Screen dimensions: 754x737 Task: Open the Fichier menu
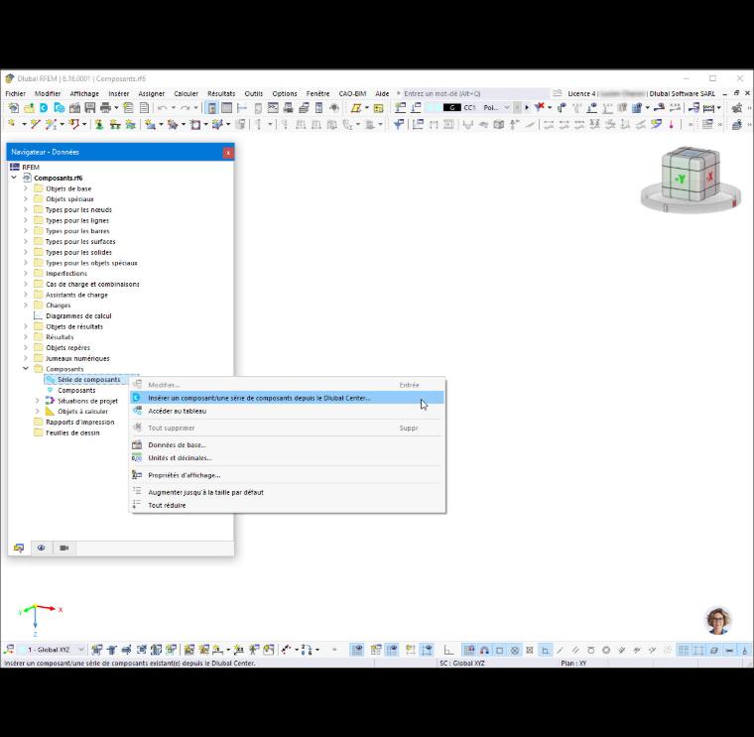(16, 94)
